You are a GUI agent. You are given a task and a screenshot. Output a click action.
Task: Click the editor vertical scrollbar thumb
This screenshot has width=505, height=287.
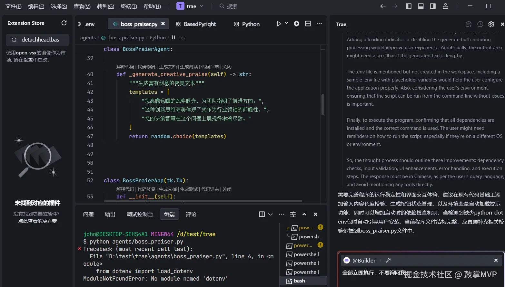pyautogui.click(x=322, y=105)
